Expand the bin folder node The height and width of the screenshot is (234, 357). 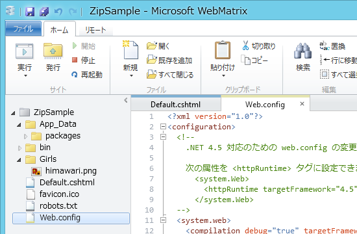click(x=19, y=148)
